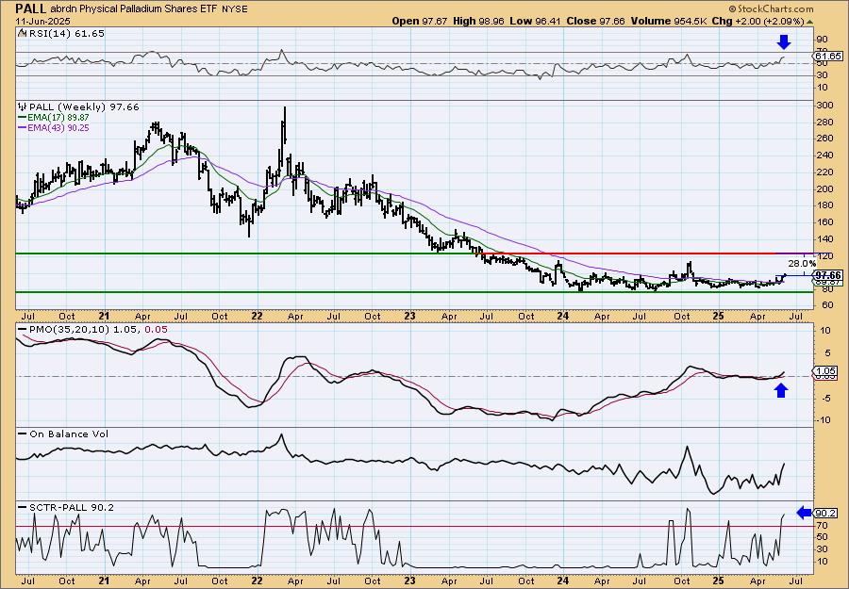Click the bar icon beside PALL (Weekly)

coord(23,106)
